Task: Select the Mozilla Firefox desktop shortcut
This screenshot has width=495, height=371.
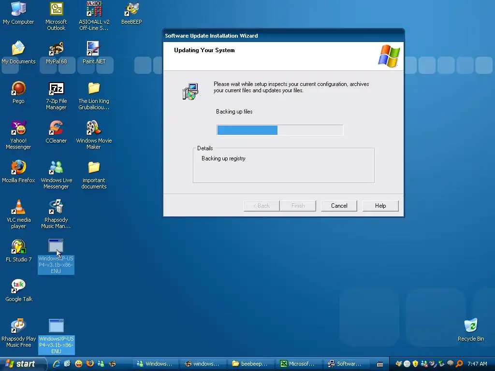Action: (x=18, y=171)
